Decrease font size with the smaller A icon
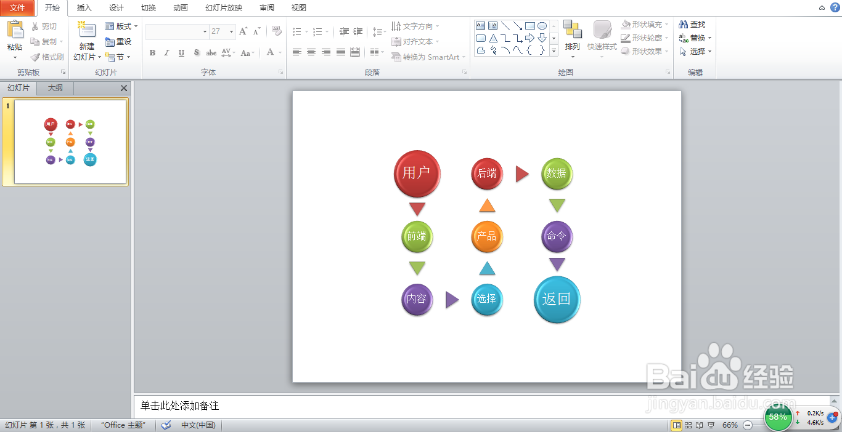The width and height of the screenshot is (842, 432). [257, 31]
